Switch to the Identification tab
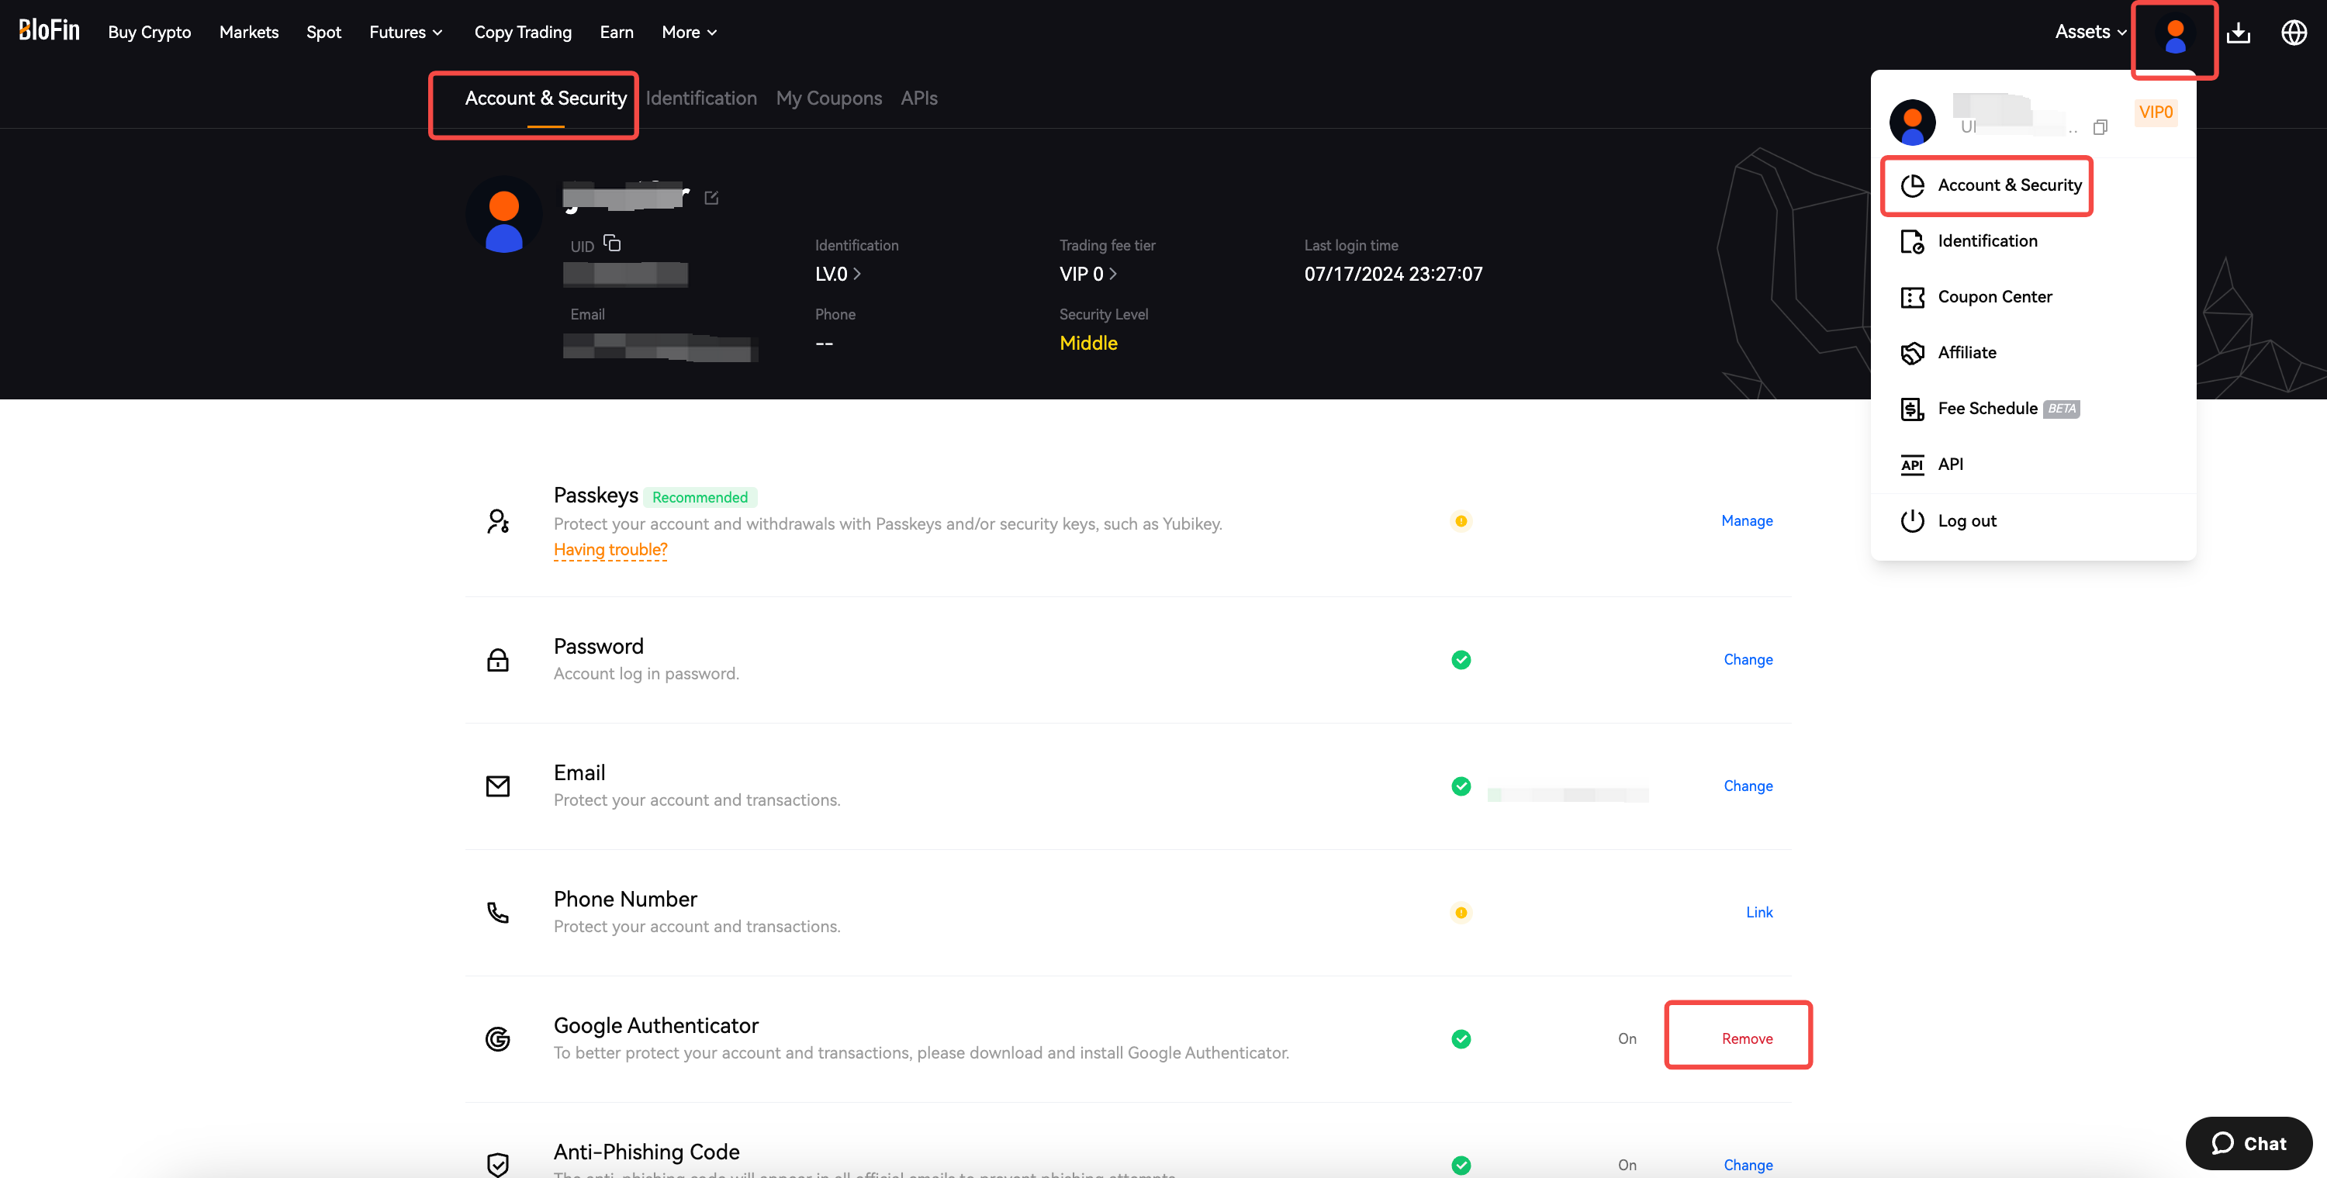This screenshot has width=2327, height=1178. (x=701, y=98)
